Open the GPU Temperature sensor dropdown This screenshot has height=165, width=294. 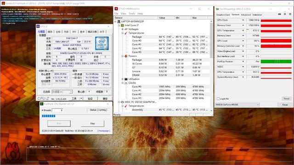243,31
